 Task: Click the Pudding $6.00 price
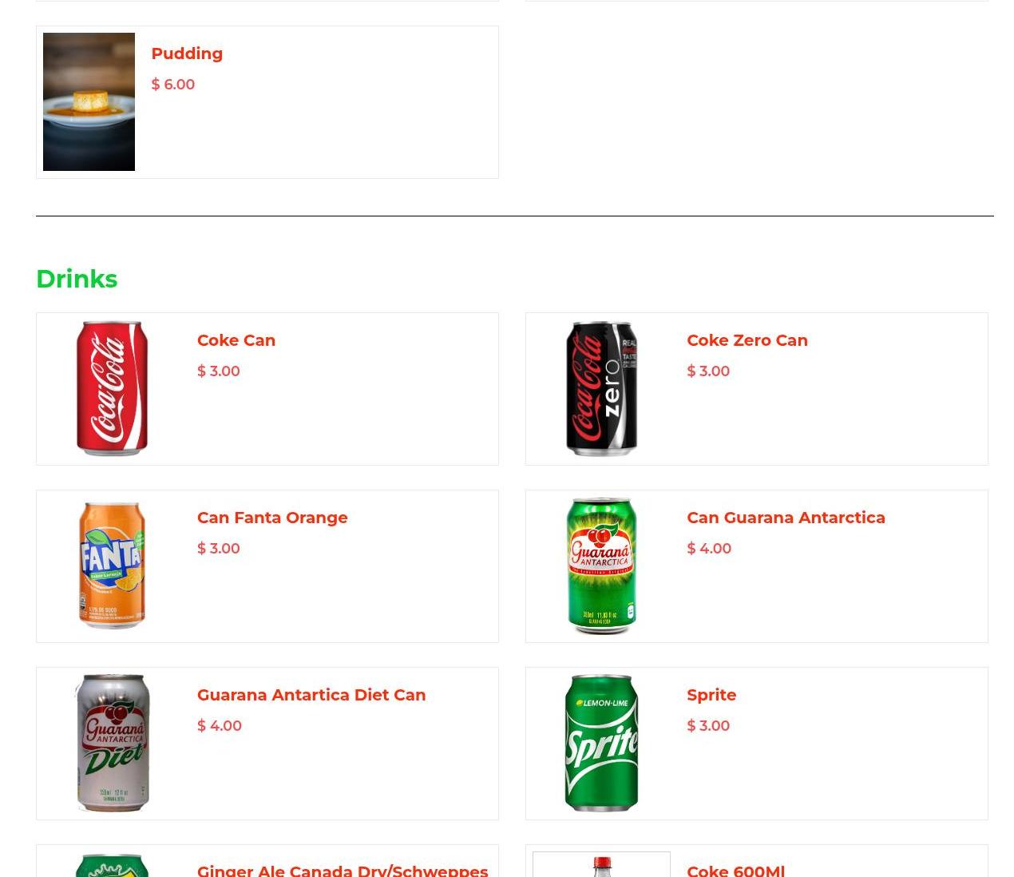172,85
